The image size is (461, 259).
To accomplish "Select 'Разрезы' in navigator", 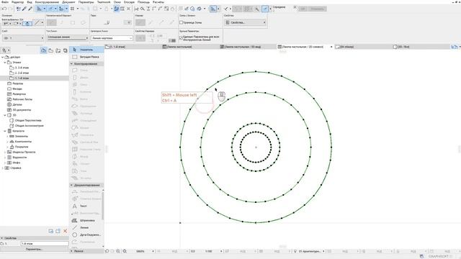I will pyautogui.click(x=17, y=83).
